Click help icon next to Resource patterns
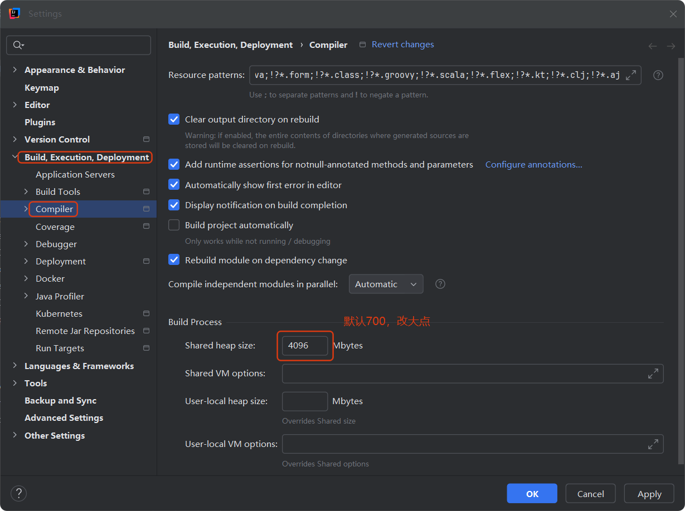This screenshot has width=685, height=511. (x=658, y=75)
